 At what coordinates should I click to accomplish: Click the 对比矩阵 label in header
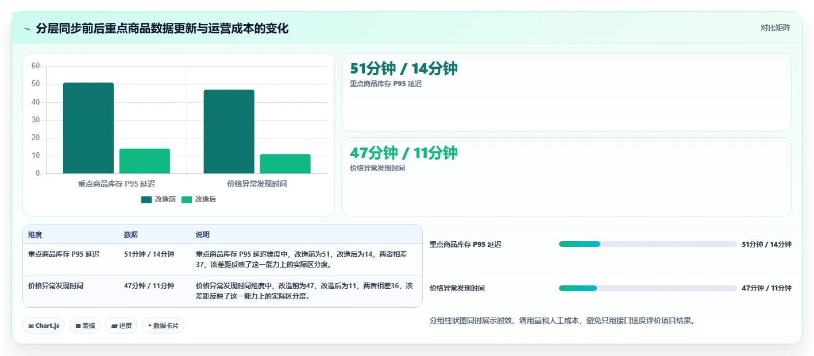tap(775, 28)
